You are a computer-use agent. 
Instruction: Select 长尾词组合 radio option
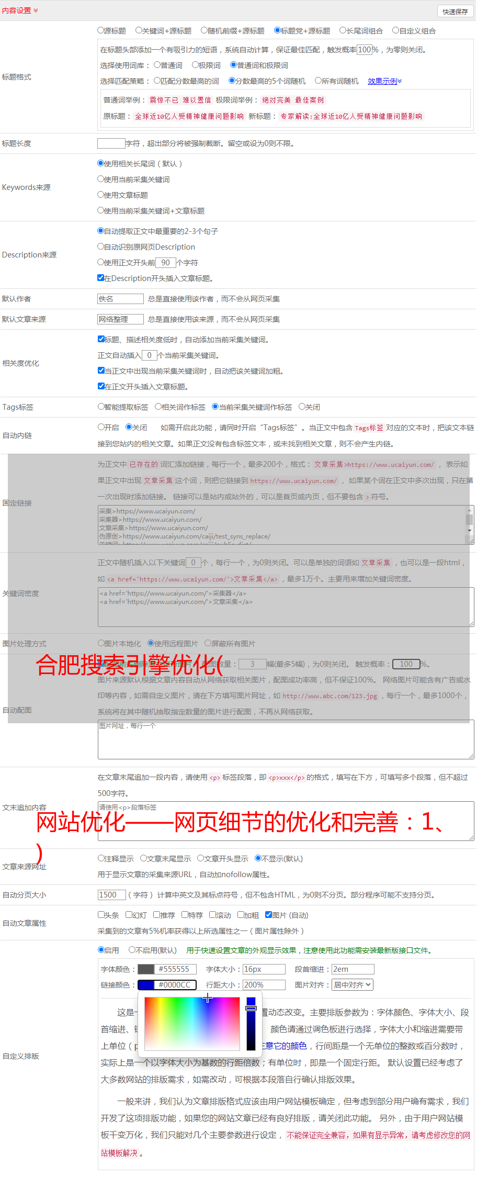click(343, 30)
